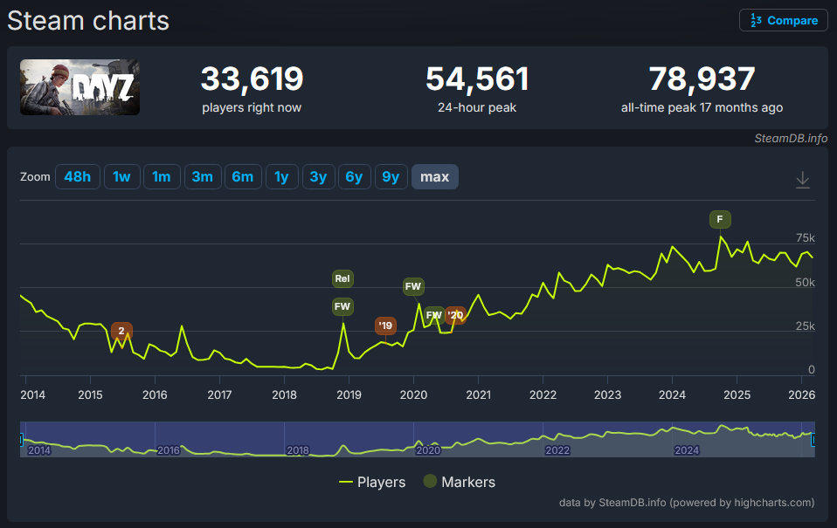Select the 48h zoom range
Screen dimensions: 837x528
78,176
